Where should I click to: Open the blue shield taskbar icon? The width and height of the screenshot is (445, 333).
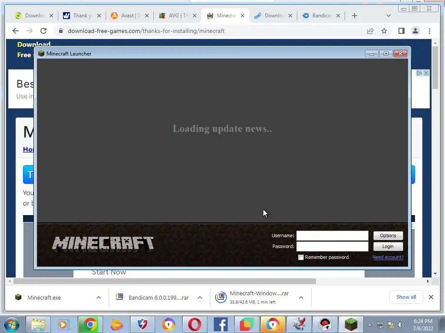[x=143, y=324]
